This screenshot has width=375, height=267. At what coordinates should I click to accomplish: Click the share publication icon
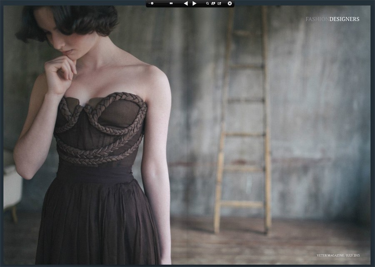219,3
